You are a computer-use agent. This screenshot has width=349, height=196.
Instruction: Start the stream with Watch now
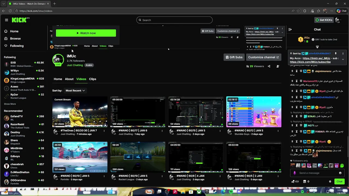(x=86, y=33)
